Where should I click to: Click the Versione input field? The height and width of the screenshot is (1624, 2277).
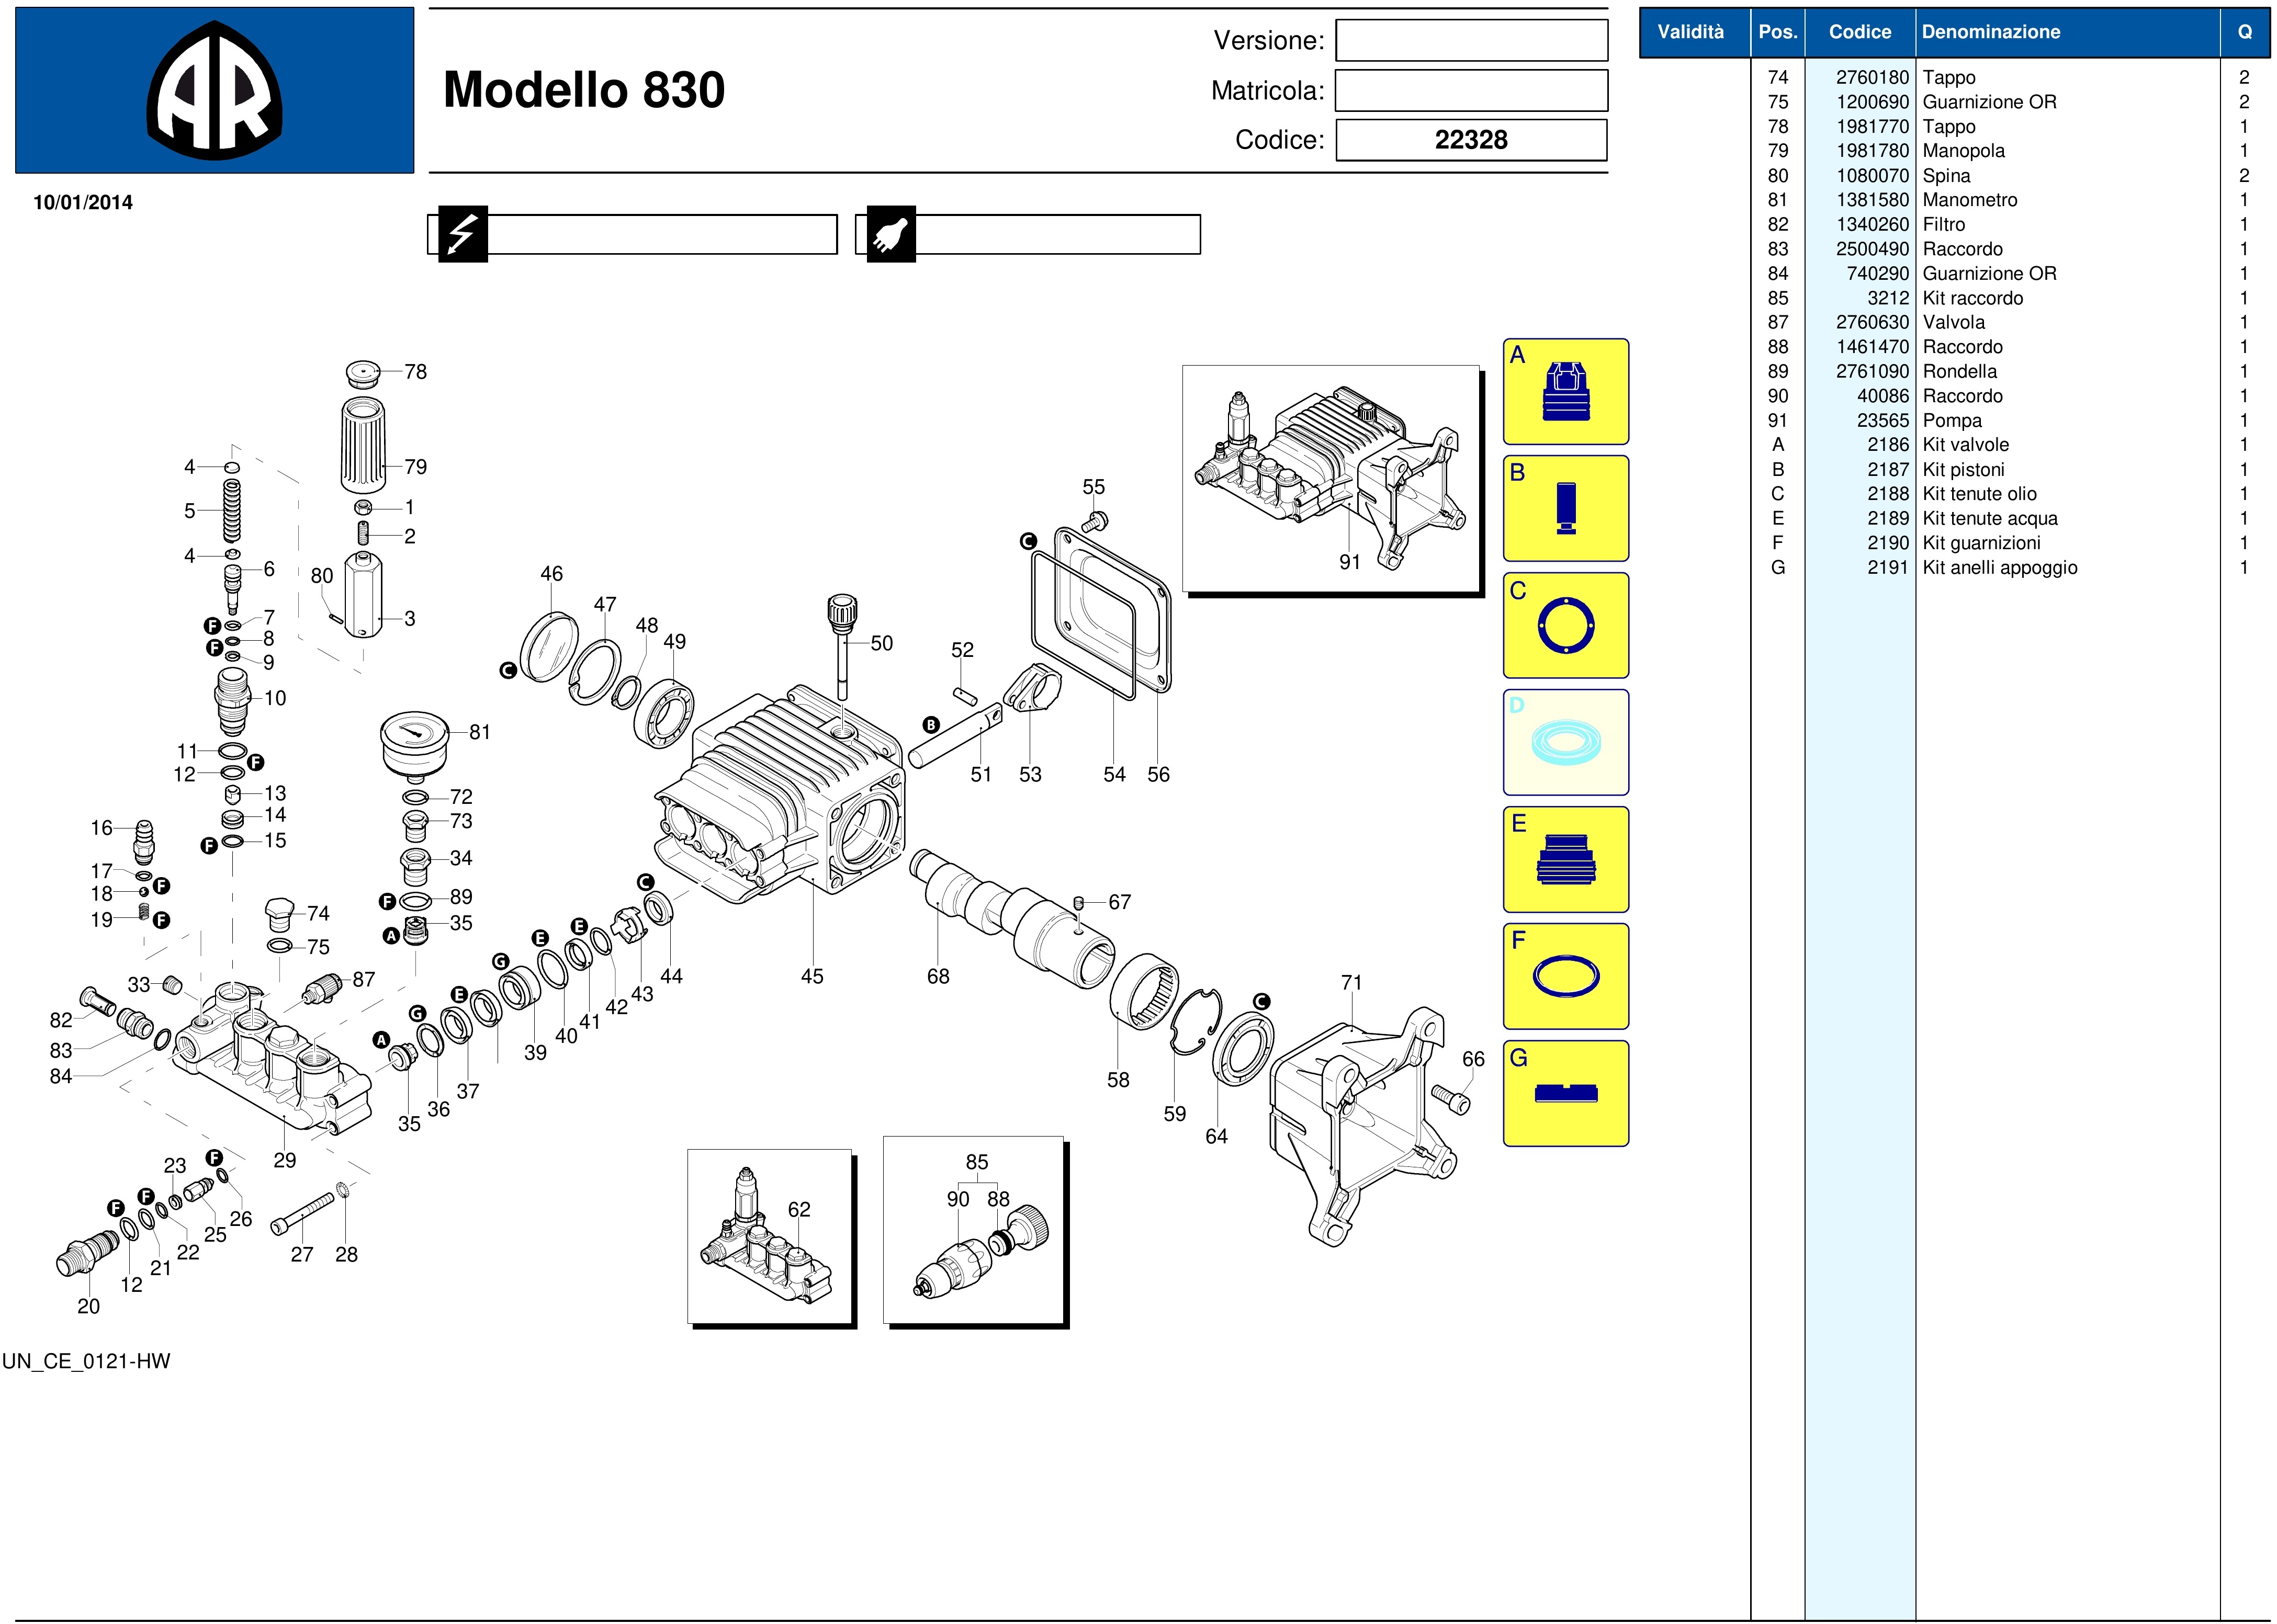[x=1471, y=41]
